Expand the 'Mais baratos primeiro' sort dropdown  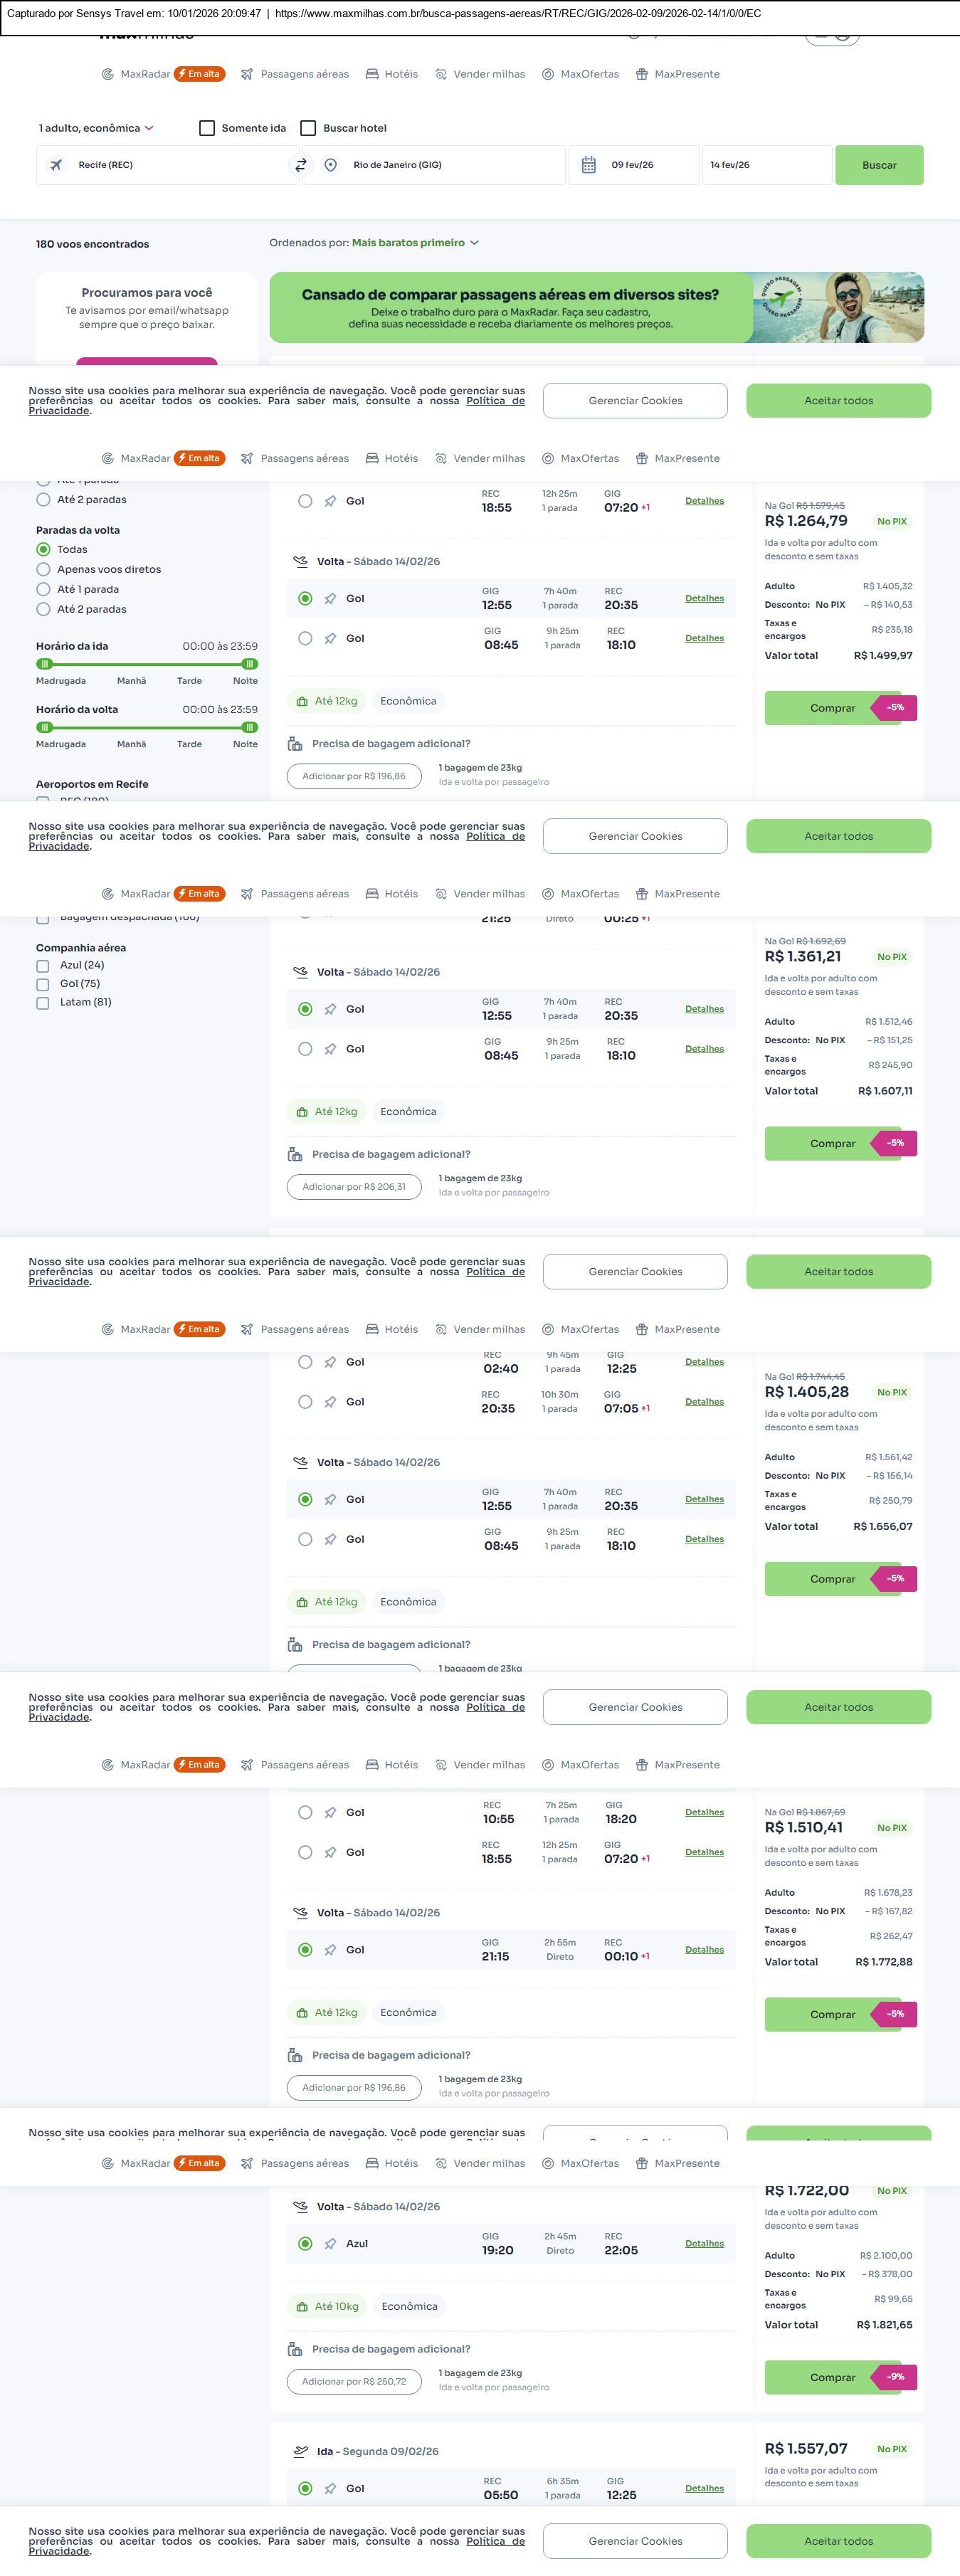click(x=415, y=243)
